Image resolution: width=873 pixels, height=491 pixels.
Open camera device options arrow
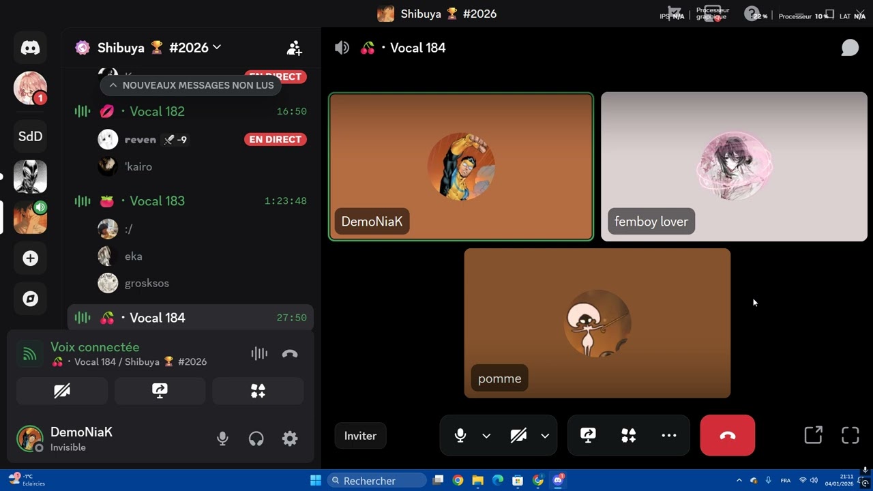(545, 436)
